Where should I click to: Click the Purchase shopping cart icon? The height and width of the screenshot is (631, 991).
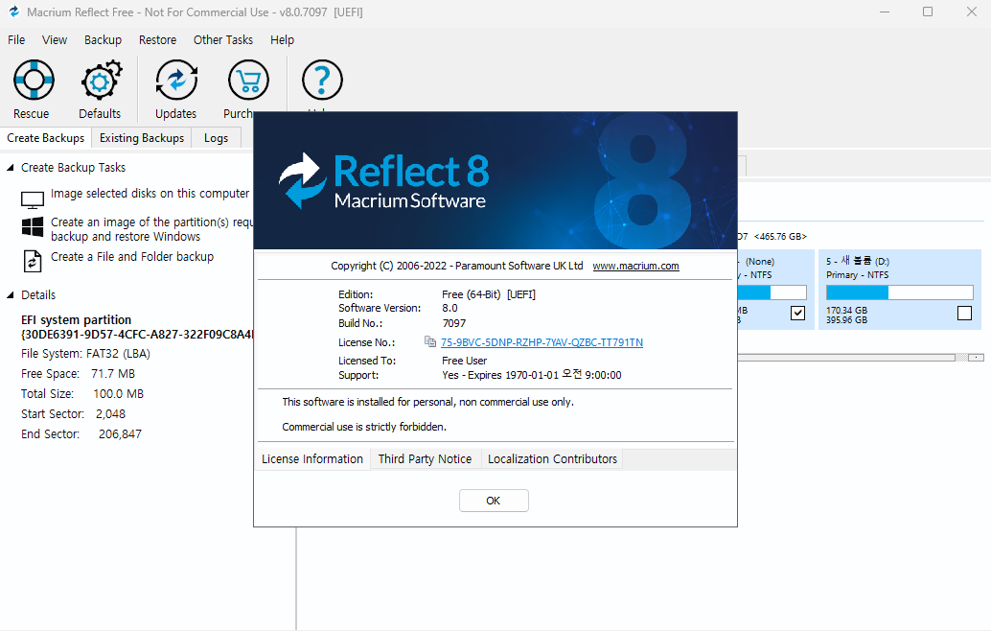pyautogui.click(x=248, y=81)
